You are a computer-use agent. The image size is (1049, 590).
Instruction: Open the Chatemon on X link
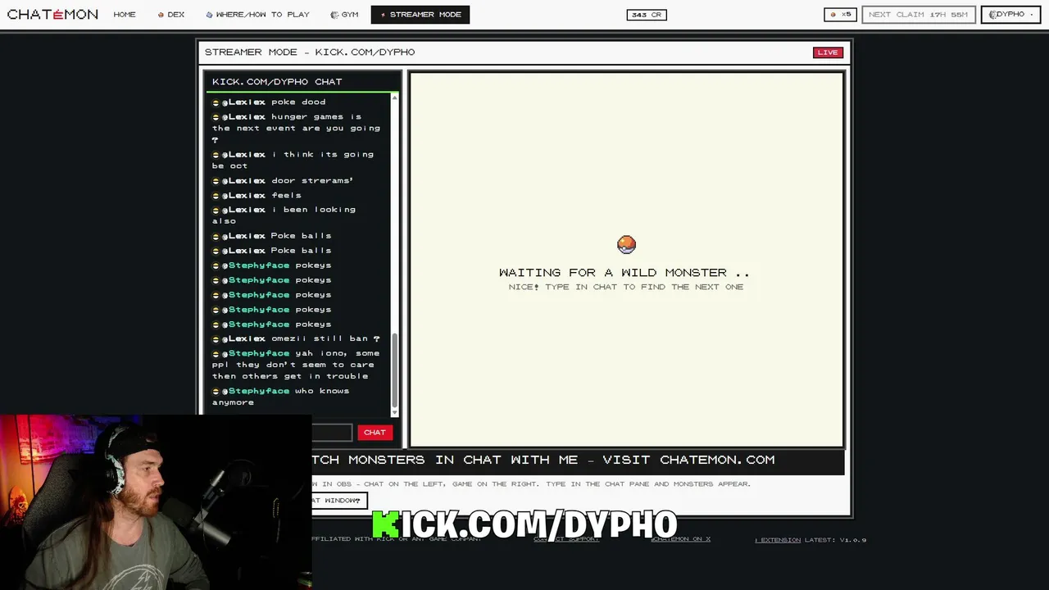pos(680,539)
